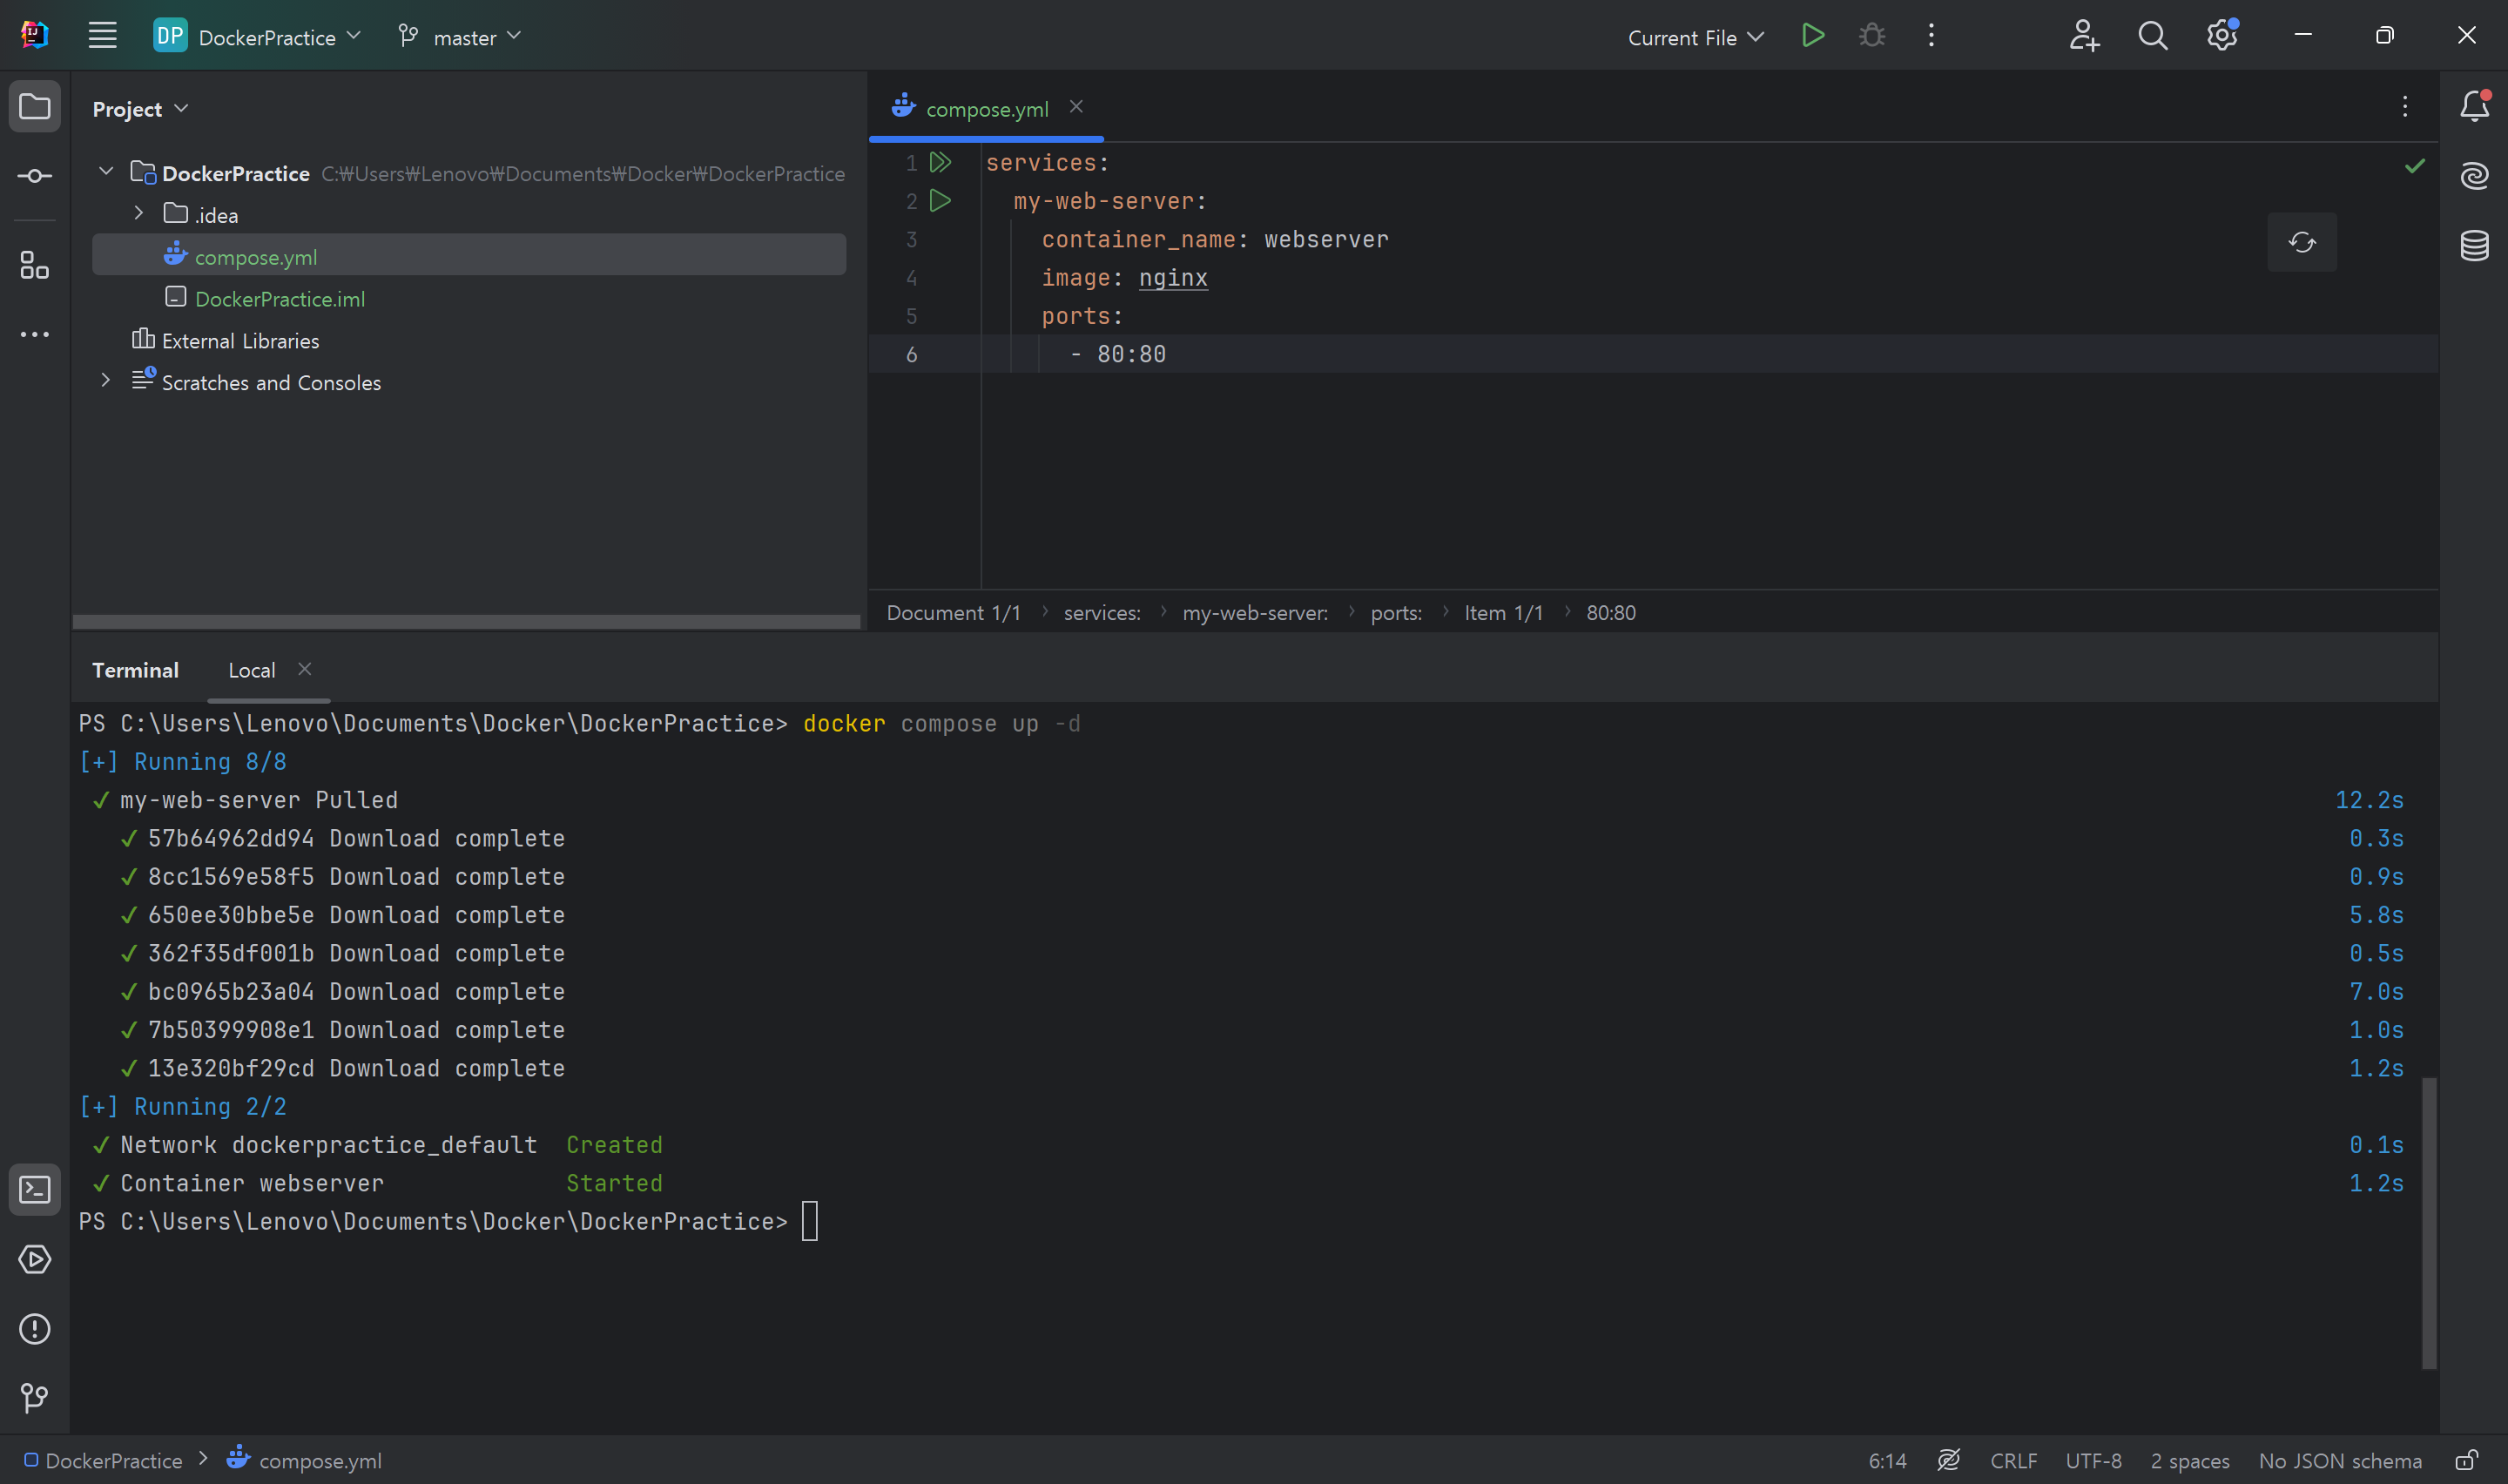Viewport: 2508px width, 1484px height.
Task: Show more tool windows ellipsis
Action: point(35,335)
